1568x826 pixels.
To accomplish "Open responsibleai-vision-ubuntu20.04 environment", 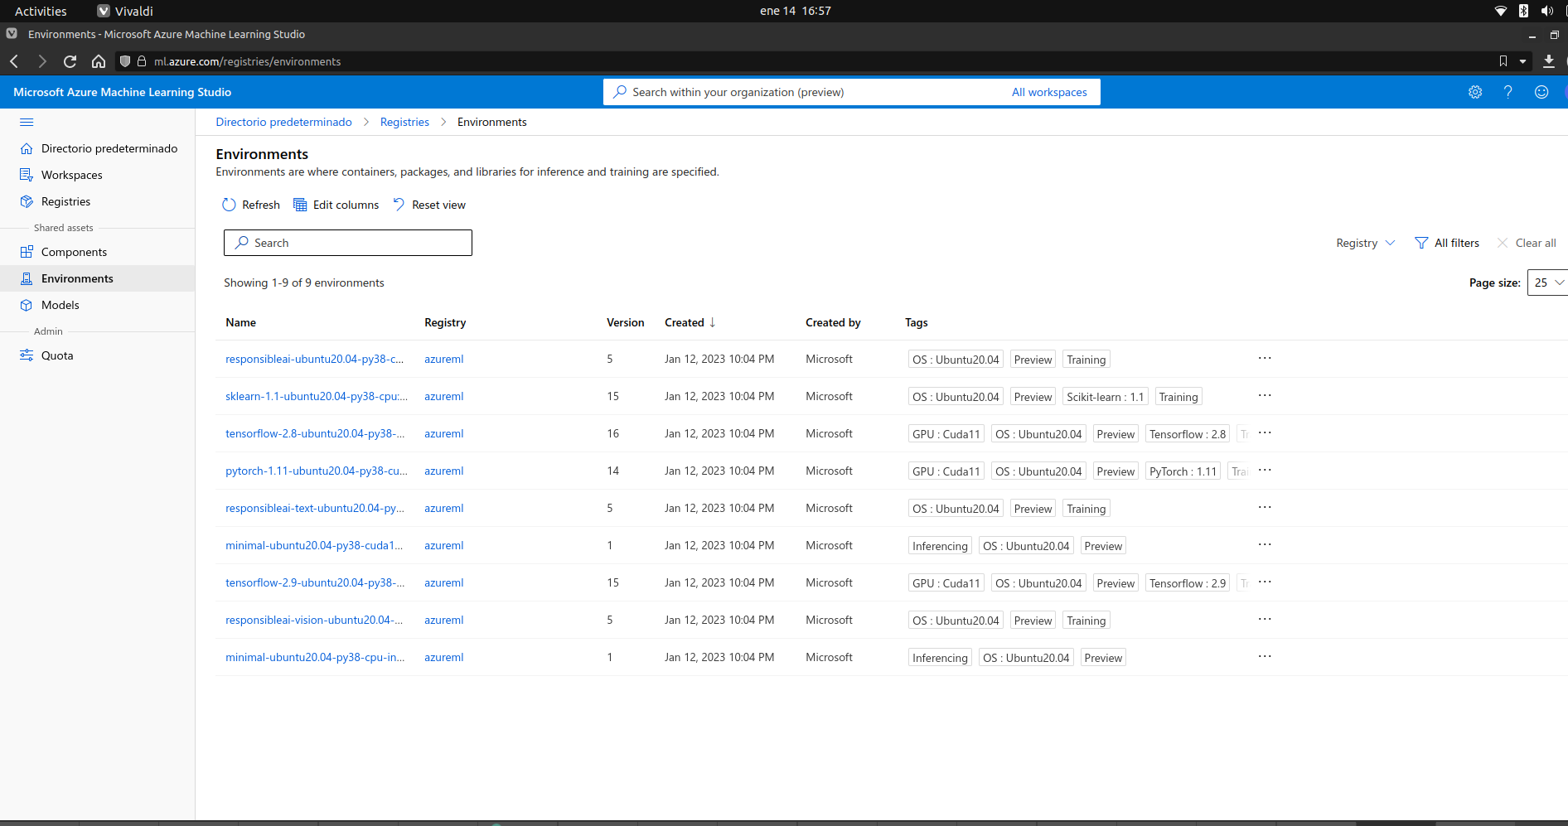I will 314,620.
